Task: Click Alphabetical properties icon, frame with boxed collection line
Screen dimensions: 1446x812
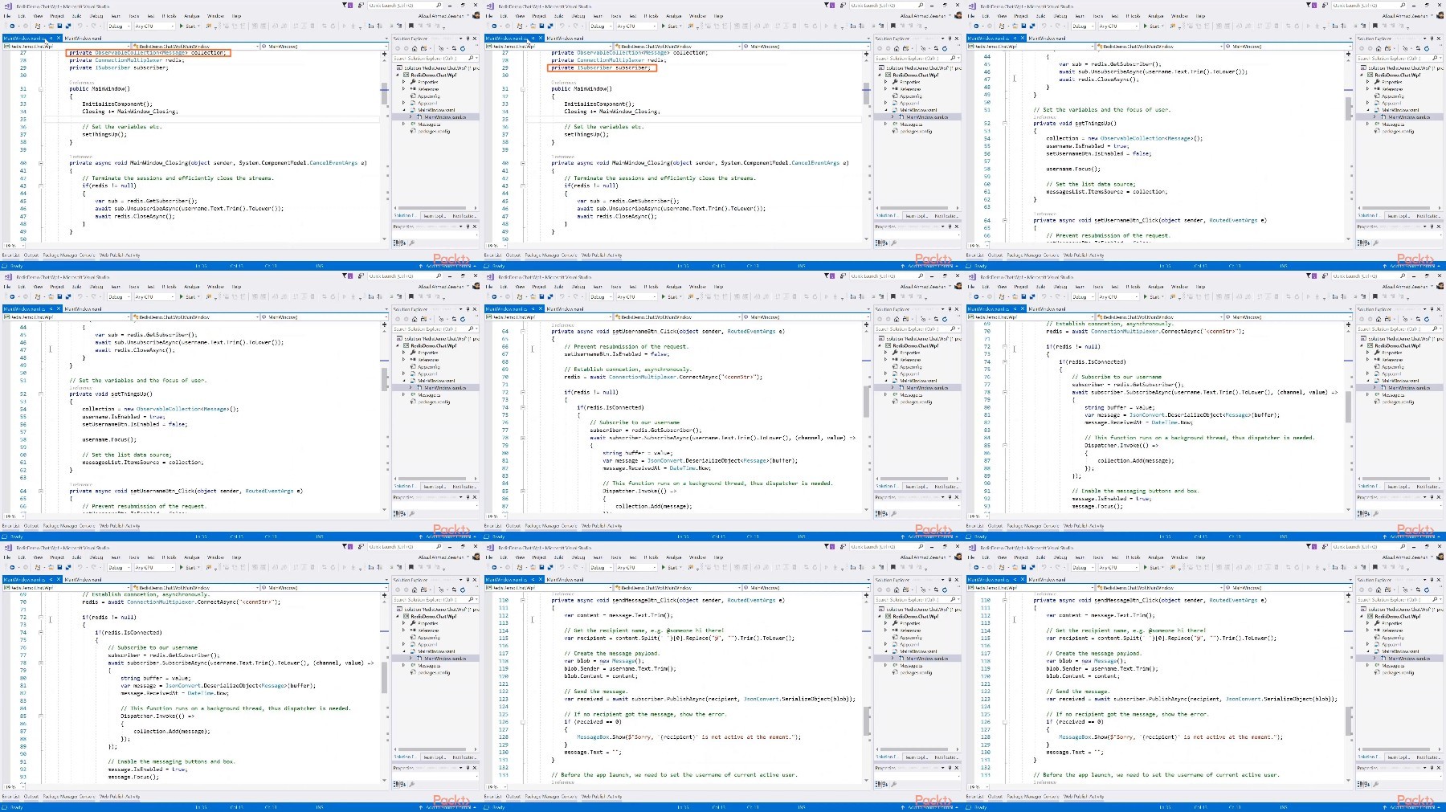Action: click(x=403, y=243)
